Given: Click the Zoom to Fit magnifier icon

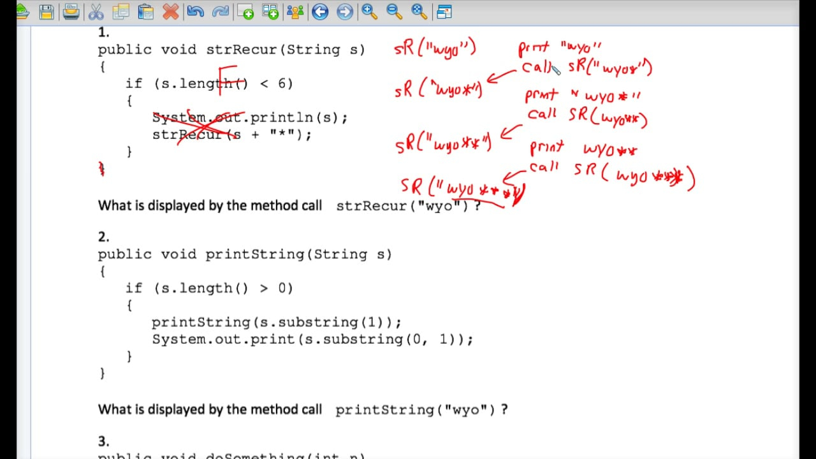Looking at the screenshot, I should [x=418, y=11].
